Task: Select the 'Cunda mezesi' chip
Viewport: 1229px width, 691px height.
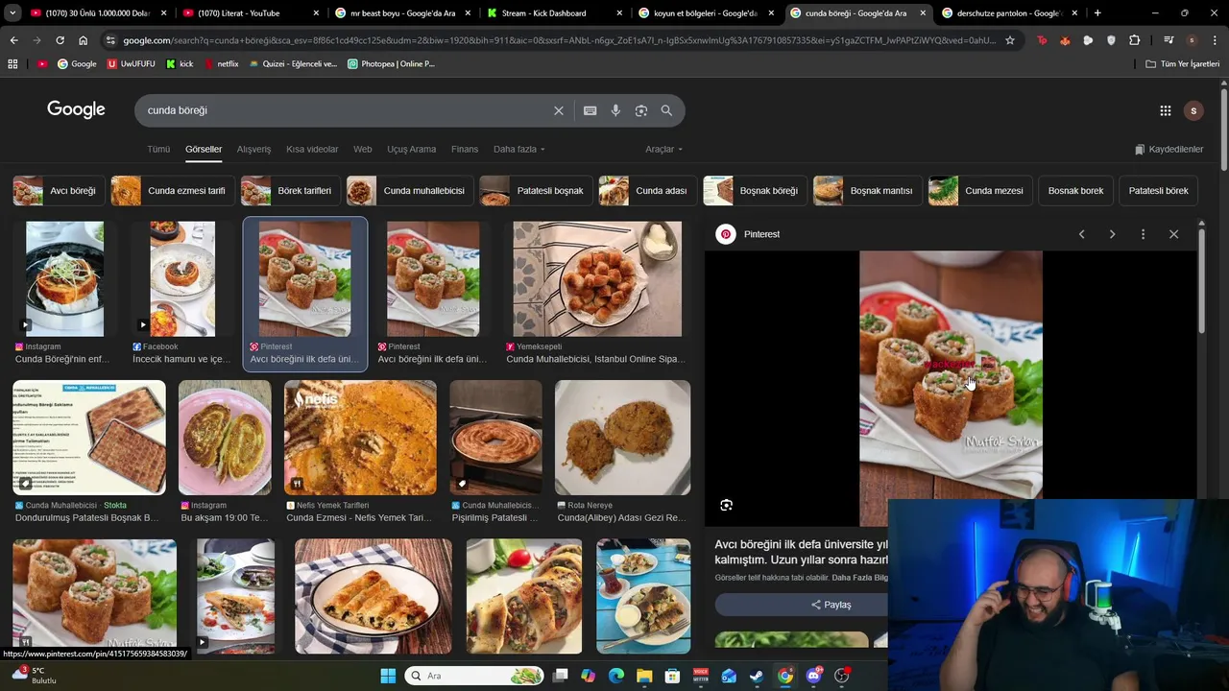Action: pyautogui.click(x=980, y=190)
